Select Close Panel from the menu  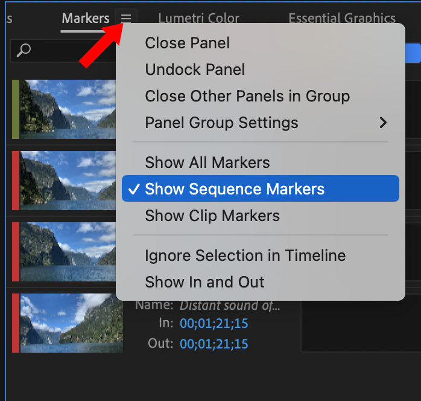point(187,43)
